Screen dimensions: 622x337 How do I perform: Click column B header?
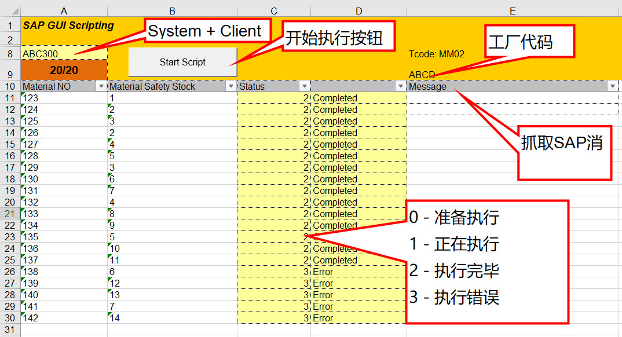click(172, 9)
